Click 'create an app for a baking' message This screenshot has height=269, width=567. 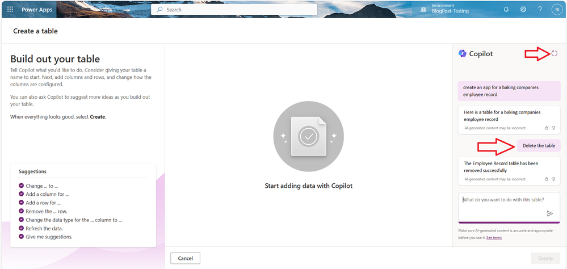(509, 91)
